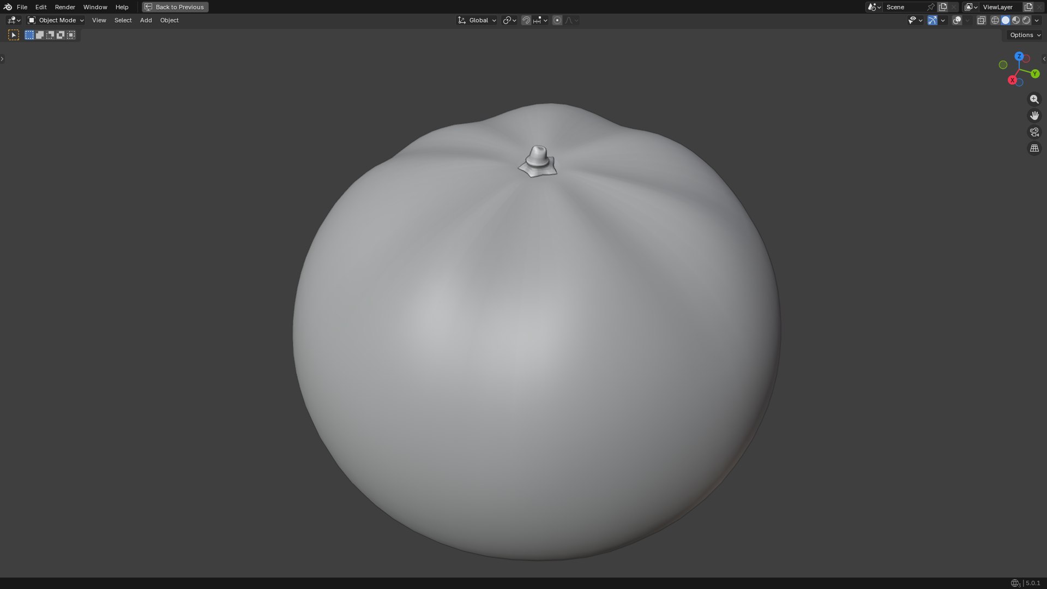The width and height of the screenshot is (1047, 589).
Task: Switch to Solid viewport shading
Action: click(x=1006, y=20)
